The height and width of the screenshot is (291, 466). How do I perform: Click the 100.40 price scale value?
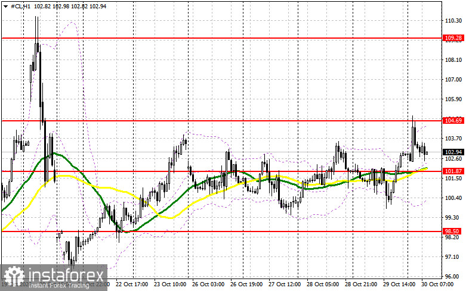[x=453, y=198]
